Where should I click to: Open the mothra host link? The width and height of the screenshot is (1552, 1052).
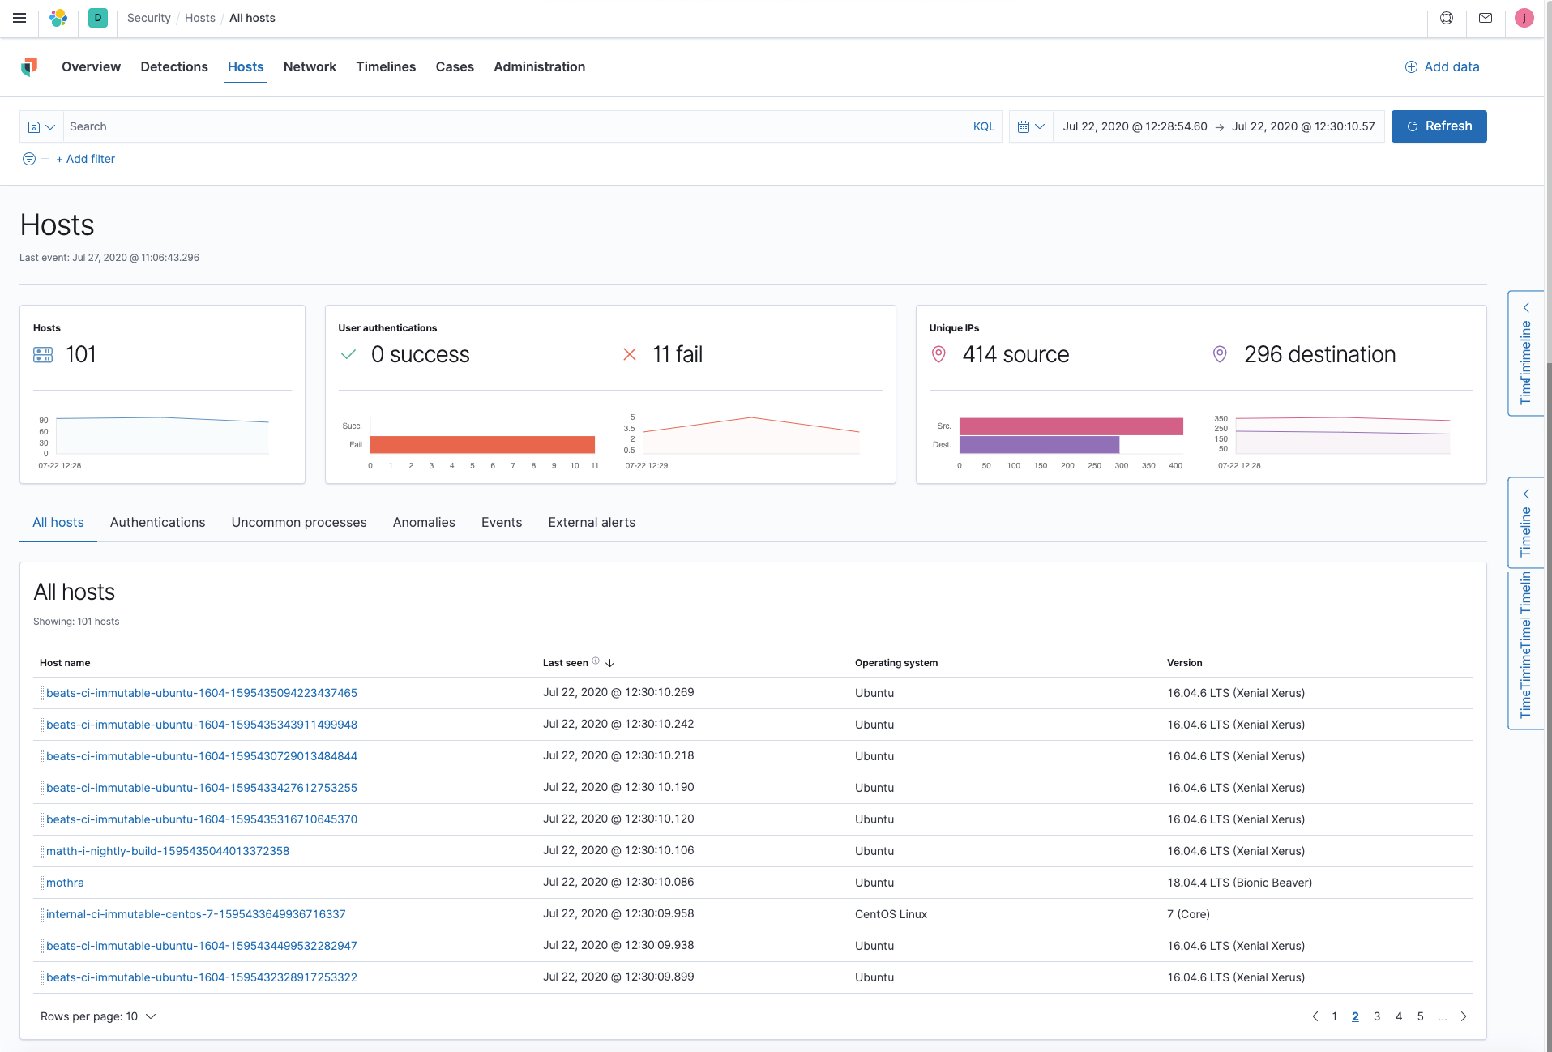tap(65, 883)
